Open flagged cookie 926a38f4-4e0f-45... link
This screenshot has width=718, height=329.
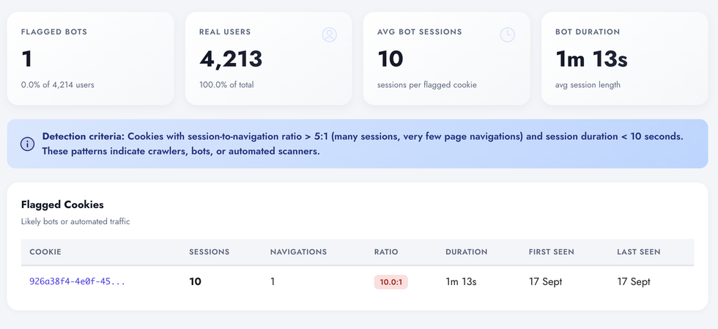[x=78, y=281]
